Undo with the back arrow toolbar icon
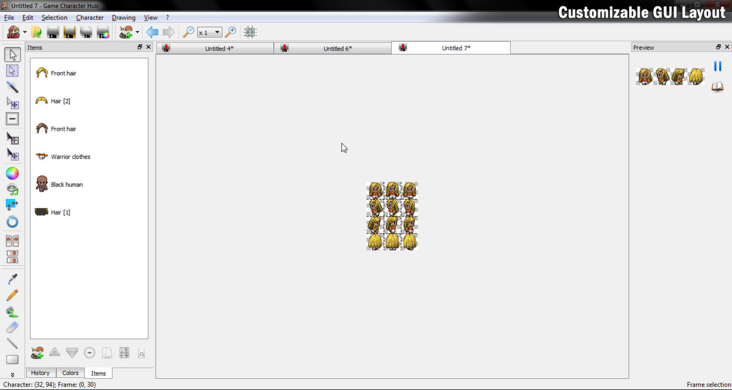This screenshot has height=390, width=732. tap(152, 32)
